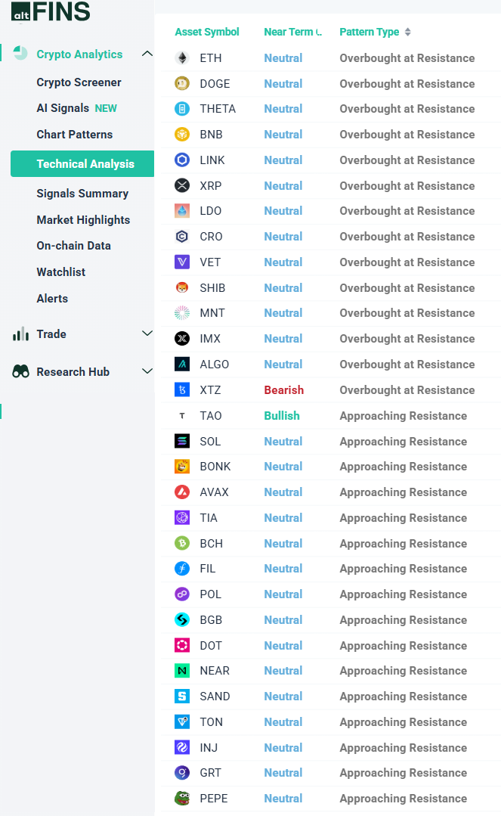Click the BGB asset symbol

pos(212,620)
